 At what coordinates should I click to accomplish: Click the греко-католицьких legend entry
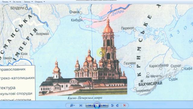[x=17, y=78]
